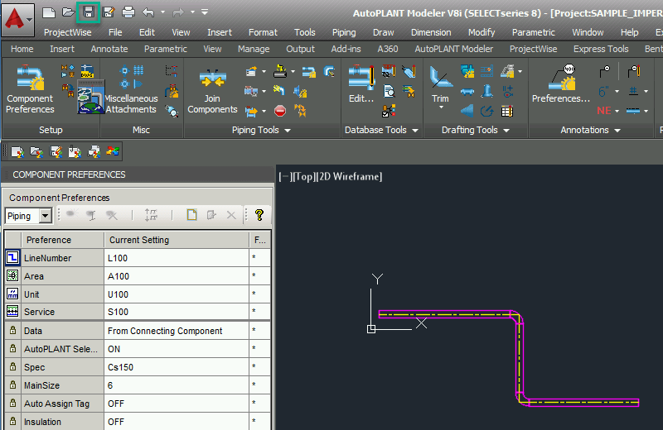The image size is (663, 430).
Task: Click the colorful last icon in floating toolbar
Action: pos(113,151)
